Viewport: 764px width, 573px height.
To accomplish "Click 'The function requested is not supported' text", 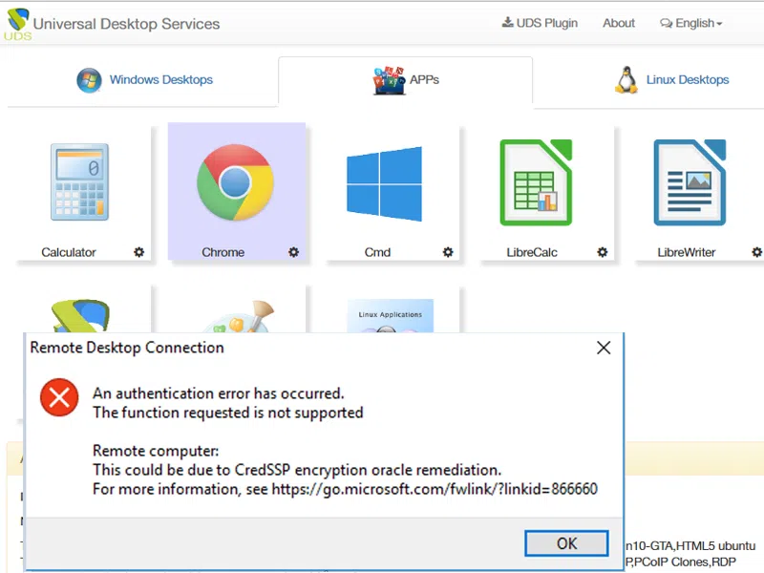I will [228, 413].
